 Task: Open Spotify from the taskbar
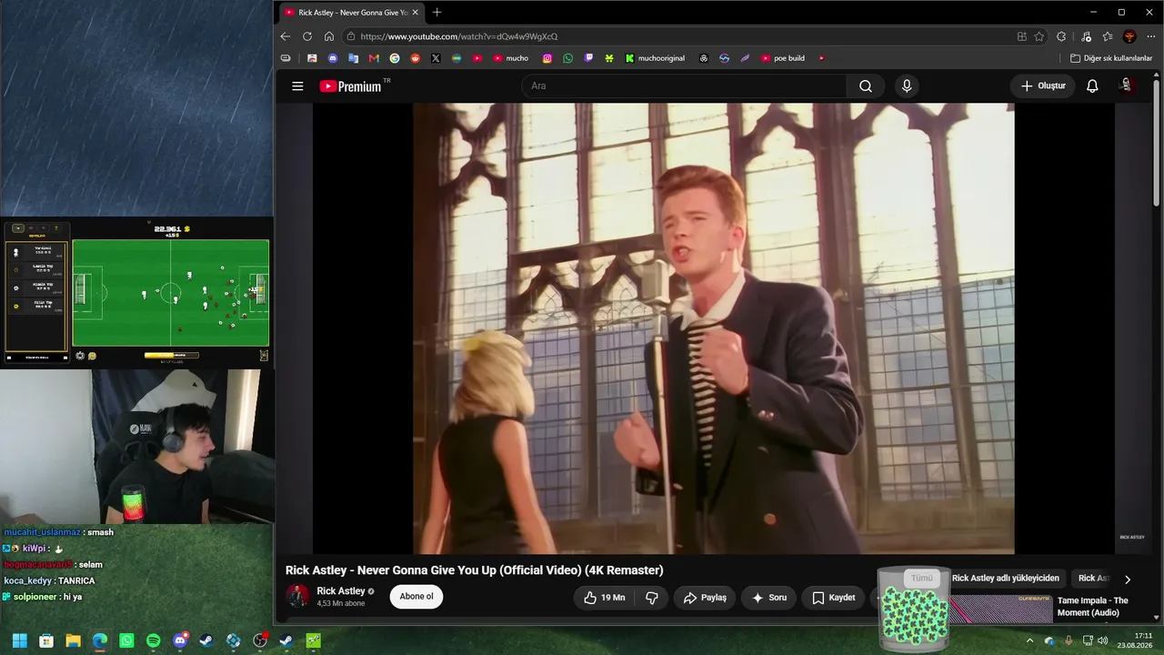pos(153,640)
